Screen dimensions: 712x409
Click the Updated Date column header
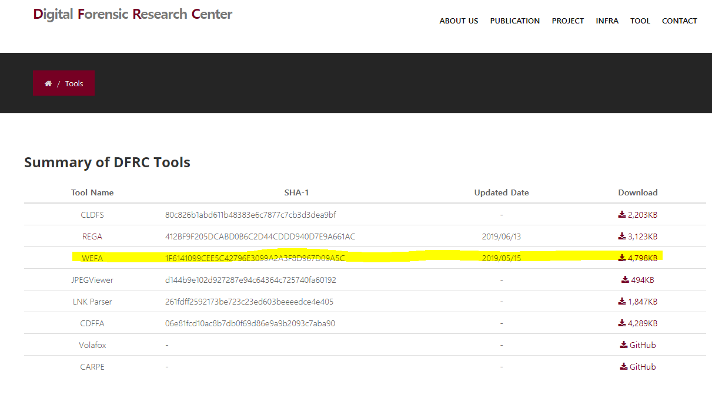click(502, 192)
